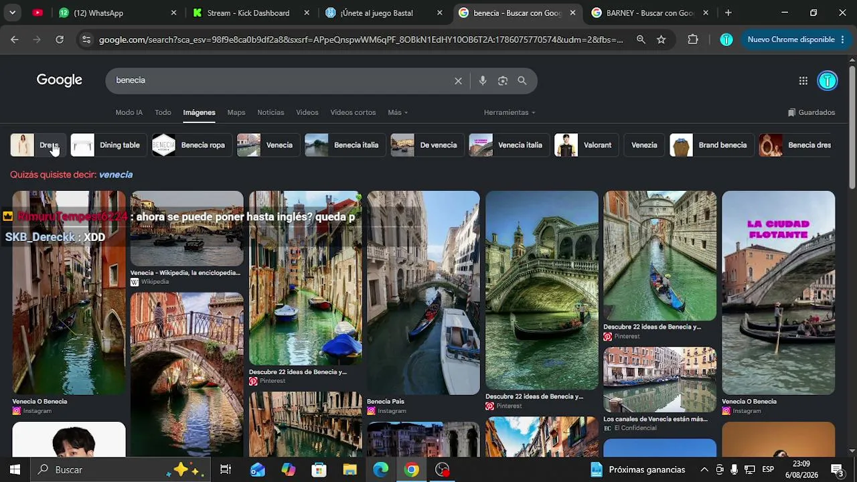Select the Vídeos cortos search tab

pos(353,112)
